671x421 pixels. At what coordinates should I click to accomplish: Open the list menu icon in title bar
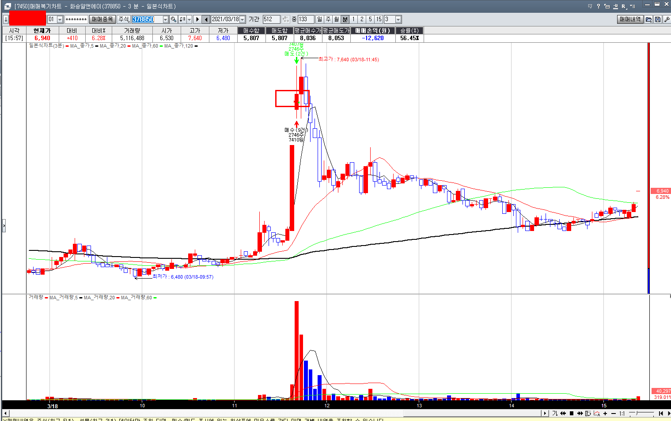[x=632, y=6]
